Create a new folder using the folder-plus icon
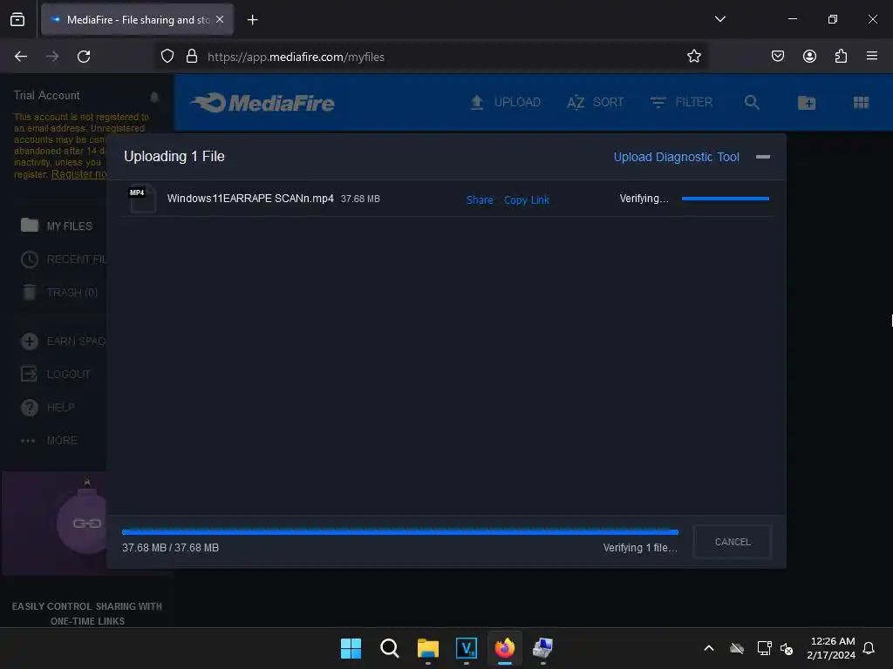Screen dimensions: 893x669 (807, 103)
